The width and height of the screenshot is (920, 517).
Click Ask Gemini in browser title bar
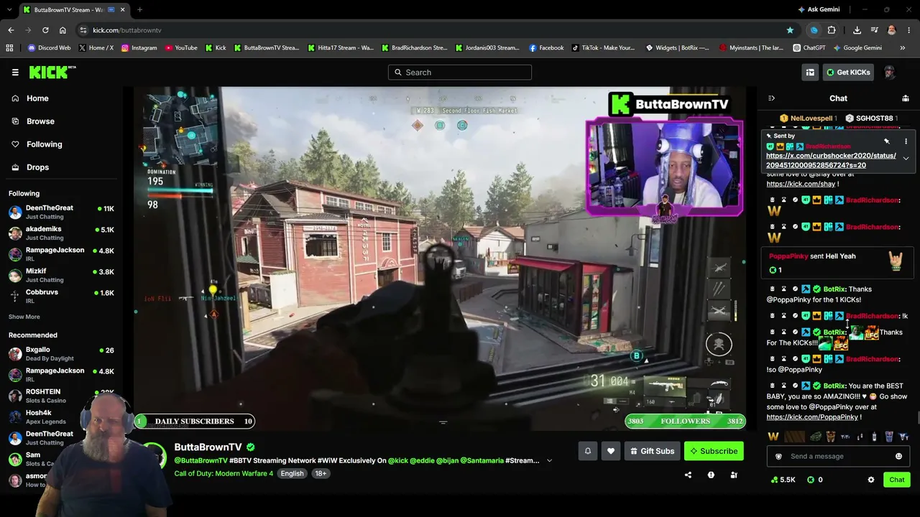tap(818, 9)
